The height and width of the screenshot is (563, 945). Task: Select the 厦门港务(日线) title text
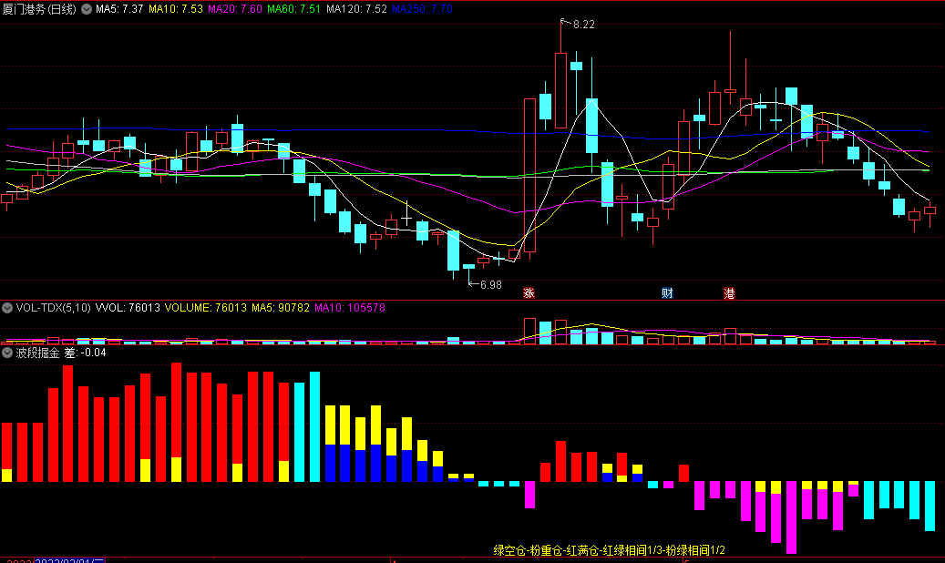[39, 9]
